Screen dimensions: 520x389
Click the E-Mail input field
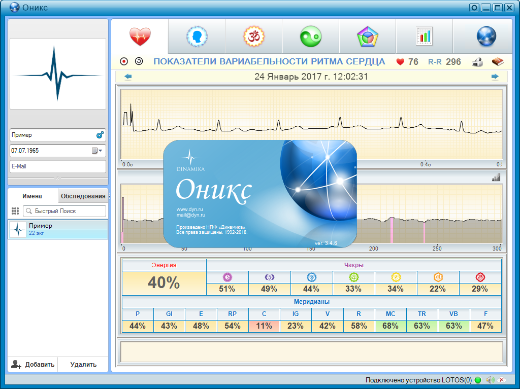point(58,166)
